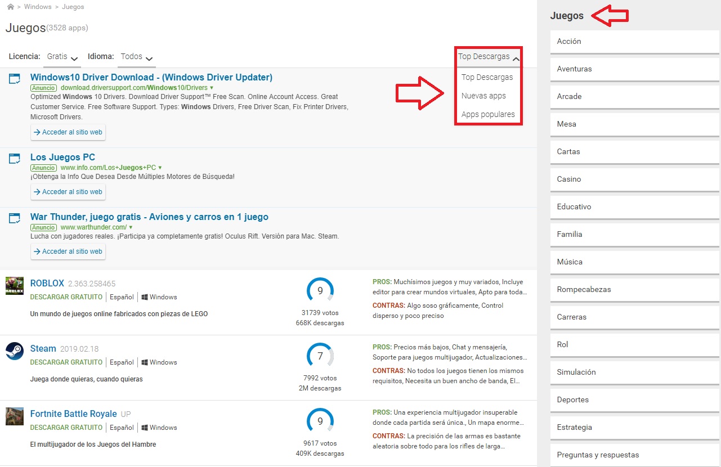Open the Simulación category
Viewport: 721px width, 467px height.
635,372
